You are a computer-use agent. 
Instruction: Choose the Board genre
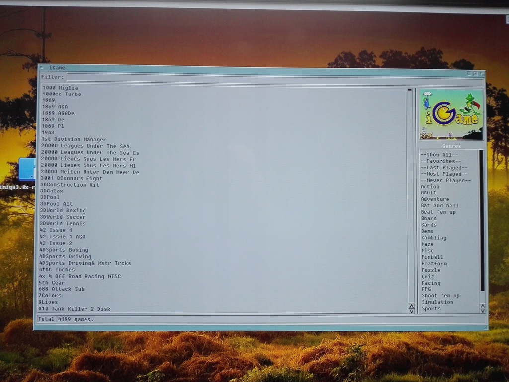tap(429, 219)
